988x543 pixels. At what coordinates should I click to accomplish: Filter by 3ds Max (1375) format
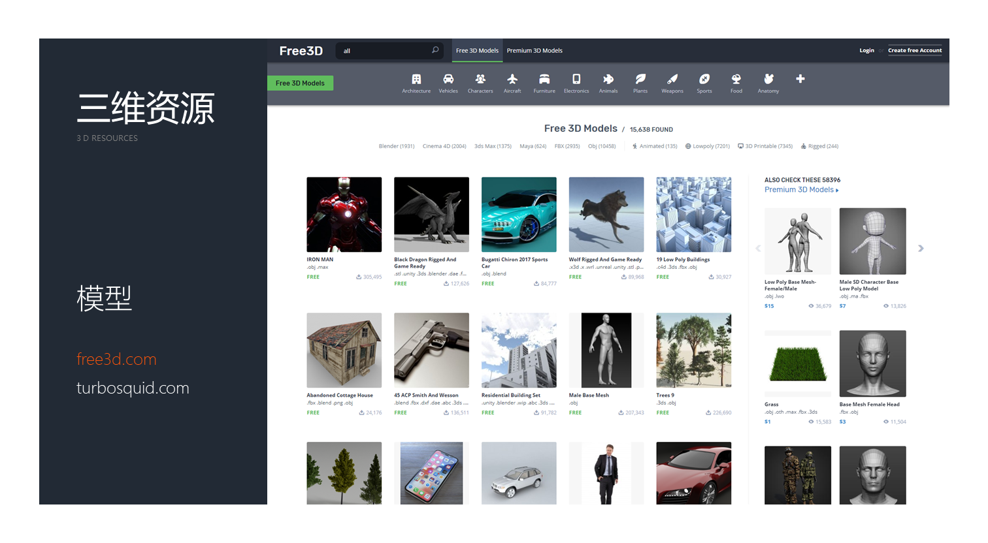(x=493, y=146)
